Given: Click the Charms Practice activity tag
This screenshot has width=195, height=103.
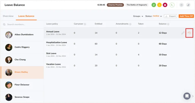Looking at the screenshot, I should point(115,5).
